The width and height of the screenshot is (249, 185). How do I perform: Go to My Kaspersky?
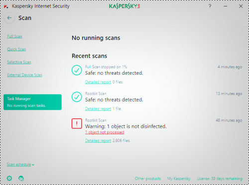tap(179, 179)
